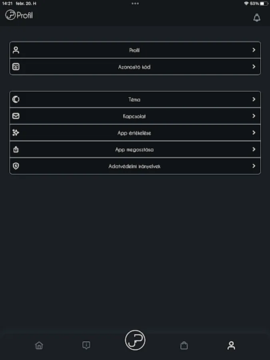Expand the Profil row via its chevron
The width and height of the screenshot is (270, 360).
point(254,50)
